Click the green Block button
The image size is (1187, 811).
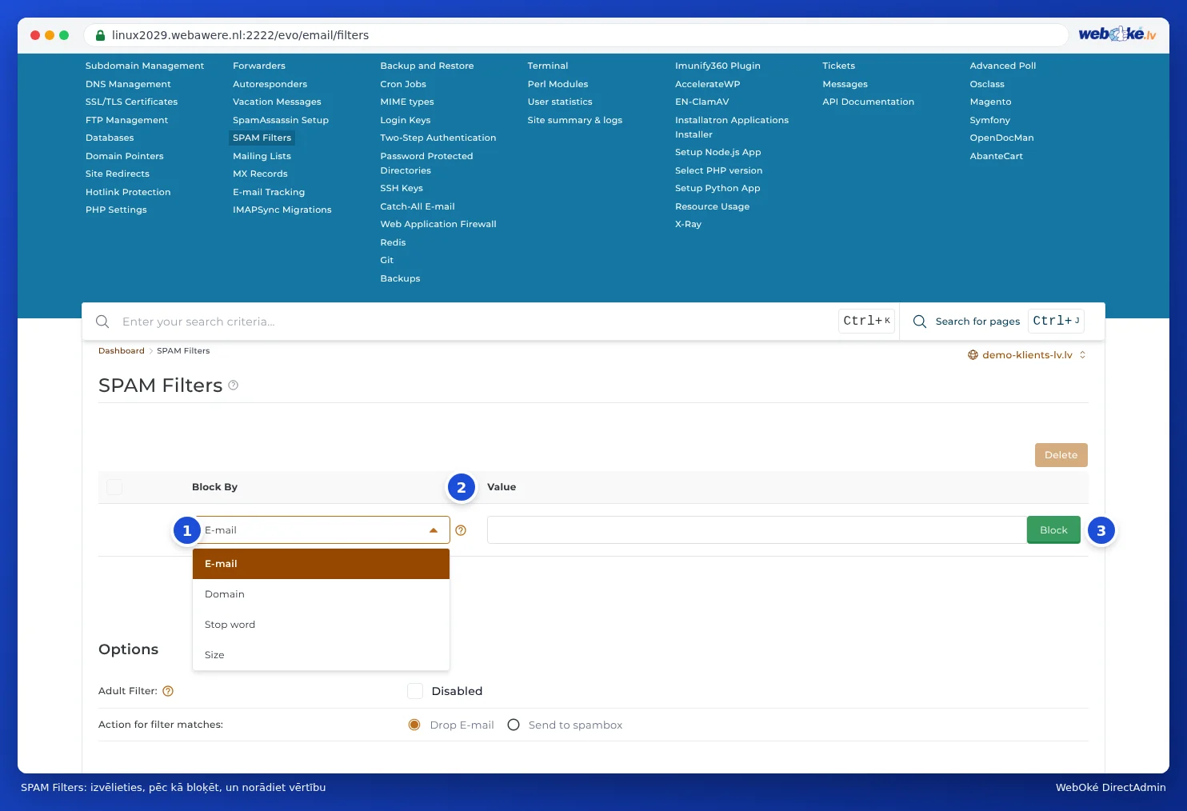(1053, 530)
